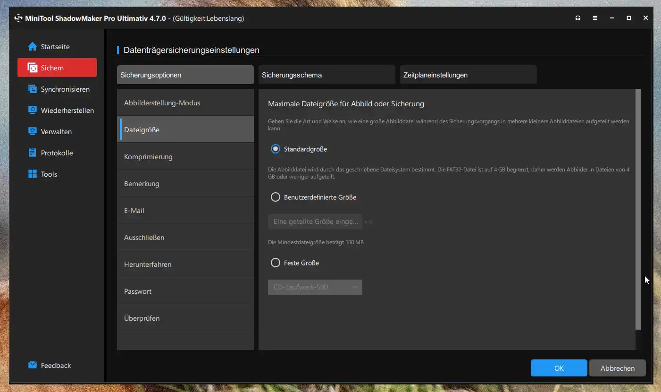Image resolution: width=661 pixels, height=392 pixels.
Task: Switch to the Sicherungsoptionen tab
Action: 185,75
